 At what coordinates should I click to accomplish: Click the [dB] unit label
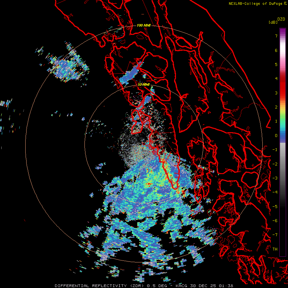[x=273, y=22]
